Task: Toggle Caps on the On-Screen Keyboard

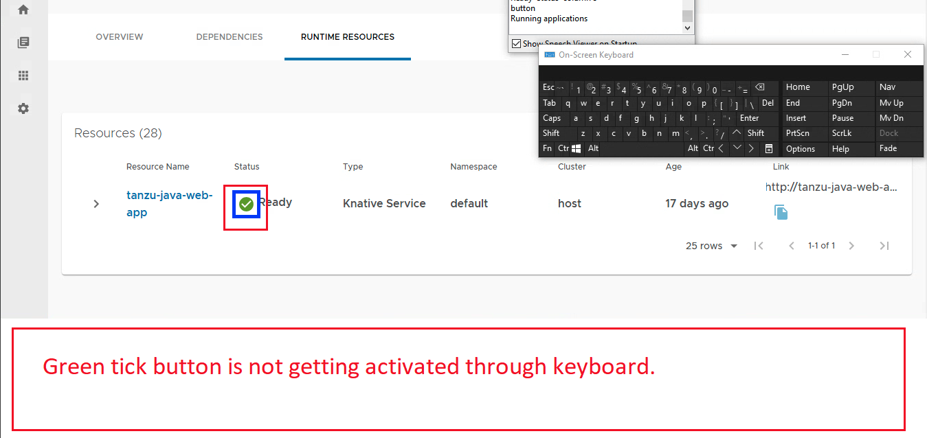Action: pos(552,118)
